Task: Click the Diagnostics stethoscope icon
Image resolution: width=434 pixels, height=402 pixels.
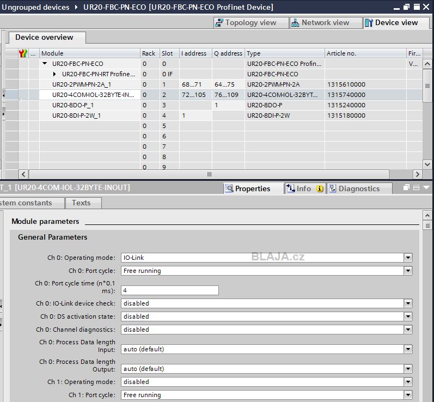Action: point(332,188)
